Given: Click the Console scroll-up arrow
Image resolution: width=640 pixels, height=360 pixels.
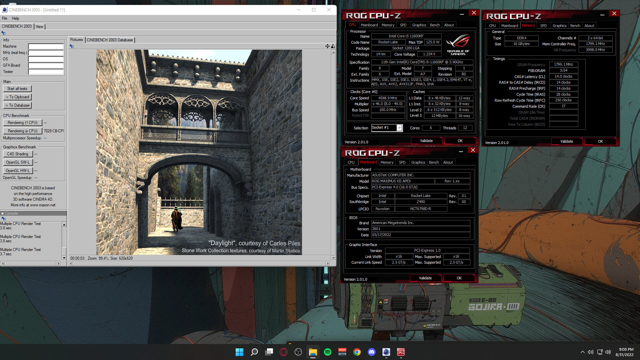Looking at the screenshot, I should point(64,225).
